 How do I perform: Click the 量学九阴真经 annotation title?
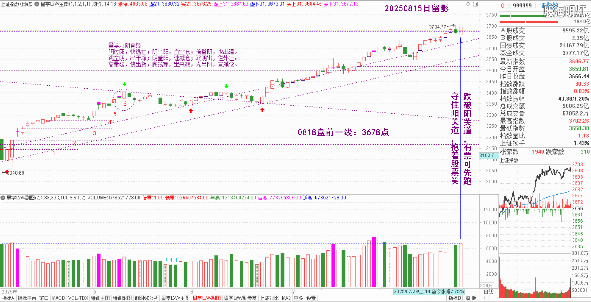(124, 46)
